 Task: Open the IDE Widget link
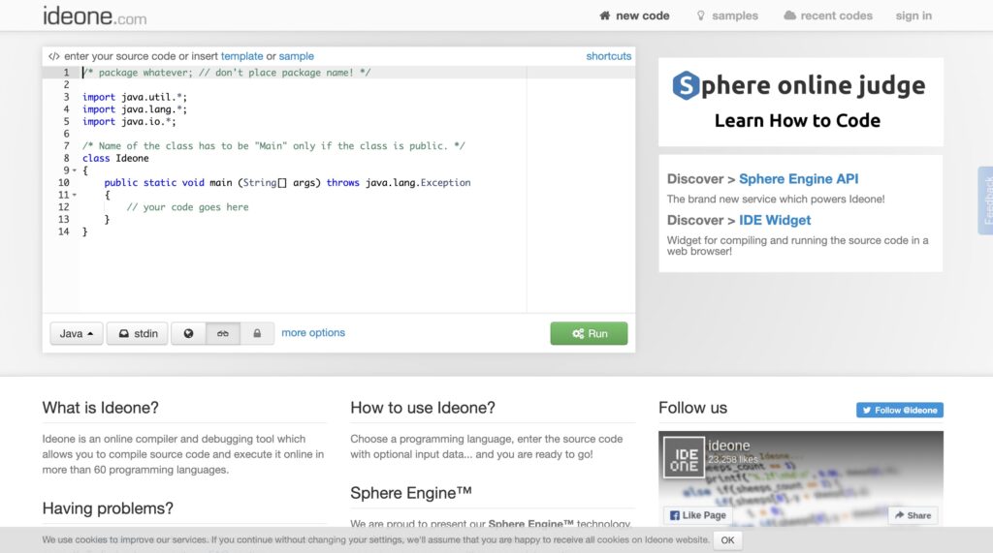(775, 220)
